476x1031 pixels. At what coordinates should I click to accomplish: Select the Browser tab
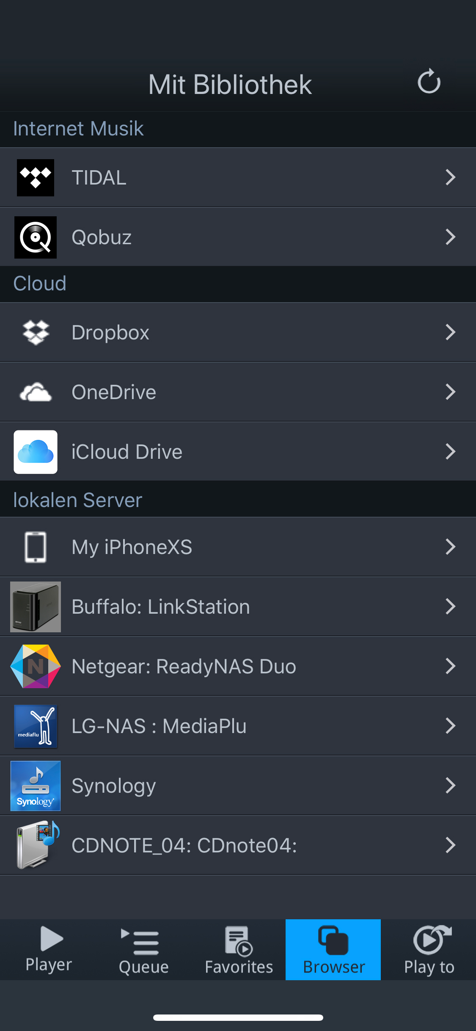tap(333, 949)
